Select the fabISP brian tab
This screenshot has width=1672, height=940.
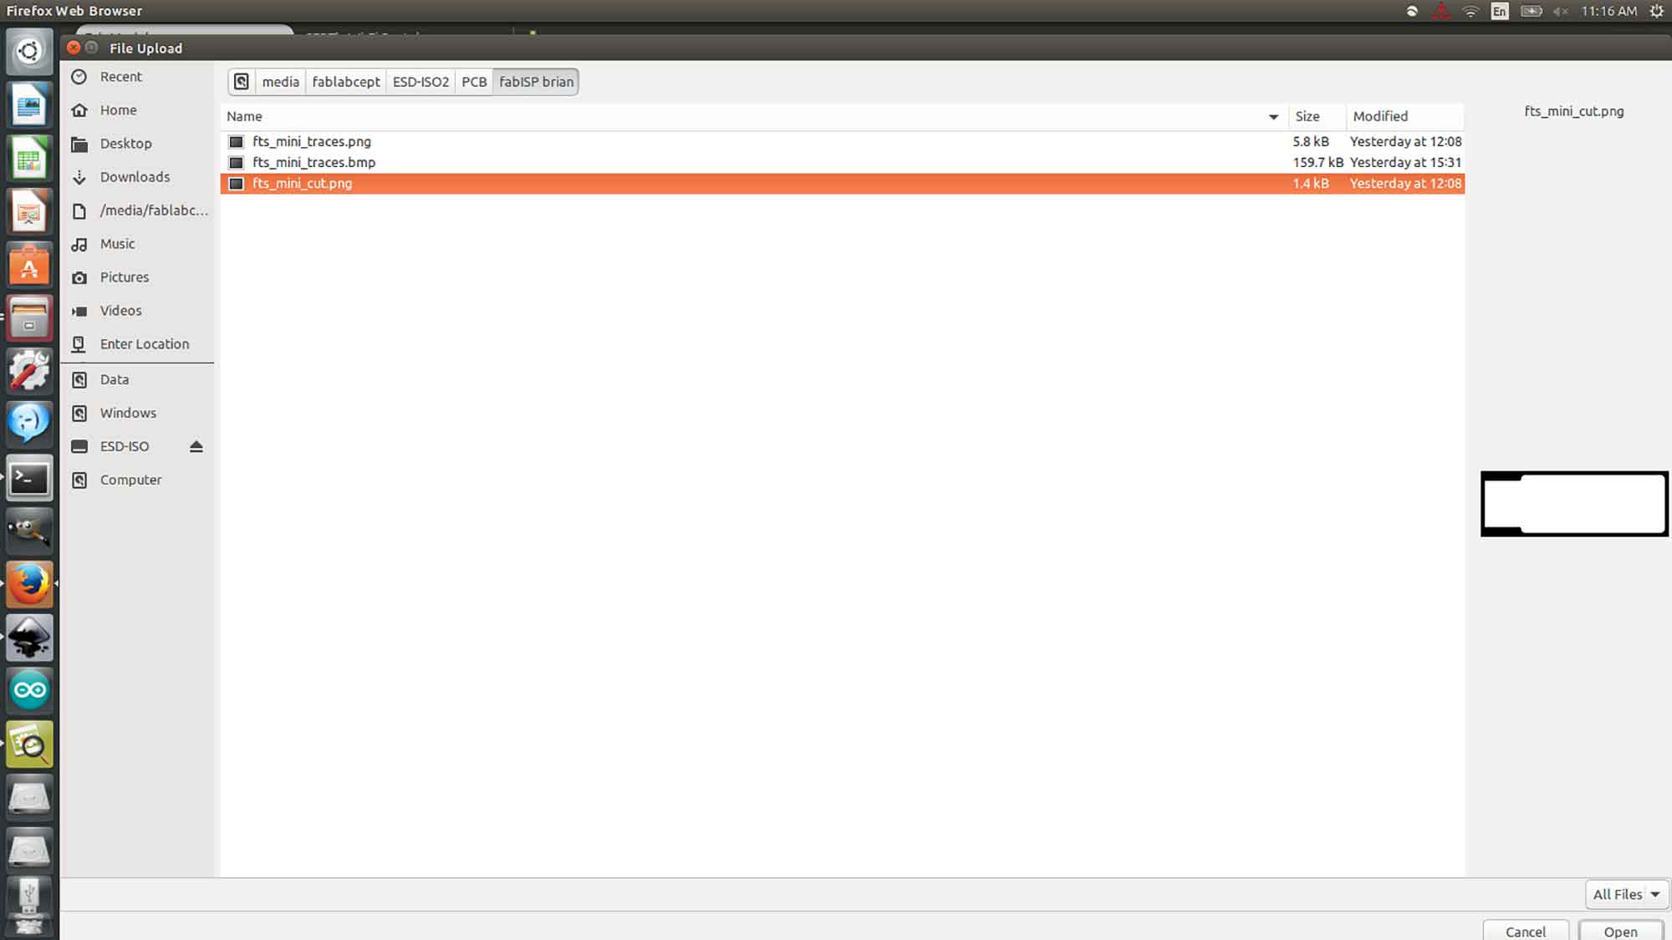536,82
